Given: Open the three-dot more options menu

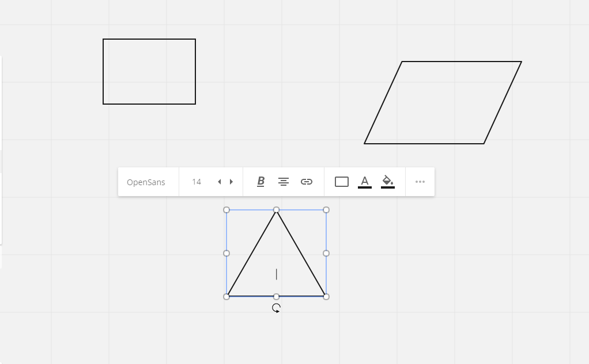Looking at the screenshot, I should click(420, 182).
